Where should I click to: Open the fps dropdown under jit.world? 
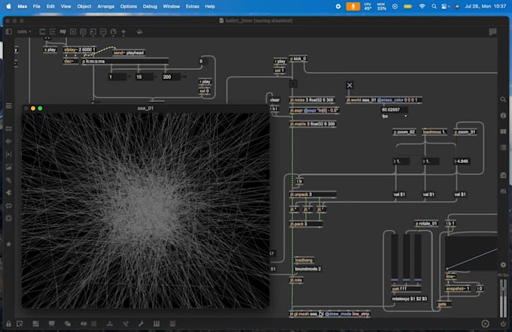(395, 116)
